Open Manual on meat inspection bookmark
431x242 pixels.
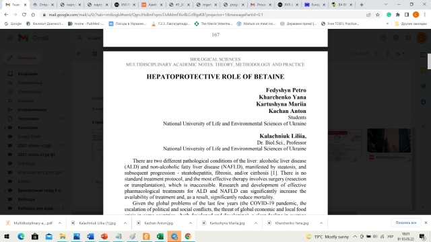256,24
